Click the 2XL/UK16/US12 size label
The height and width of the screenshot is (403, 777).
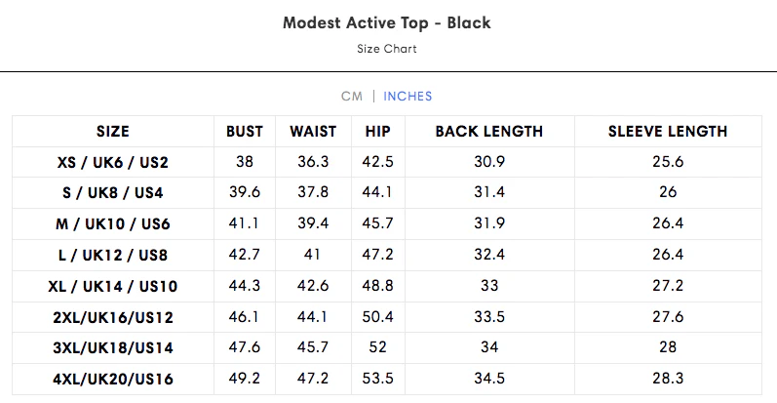point(113,317)
